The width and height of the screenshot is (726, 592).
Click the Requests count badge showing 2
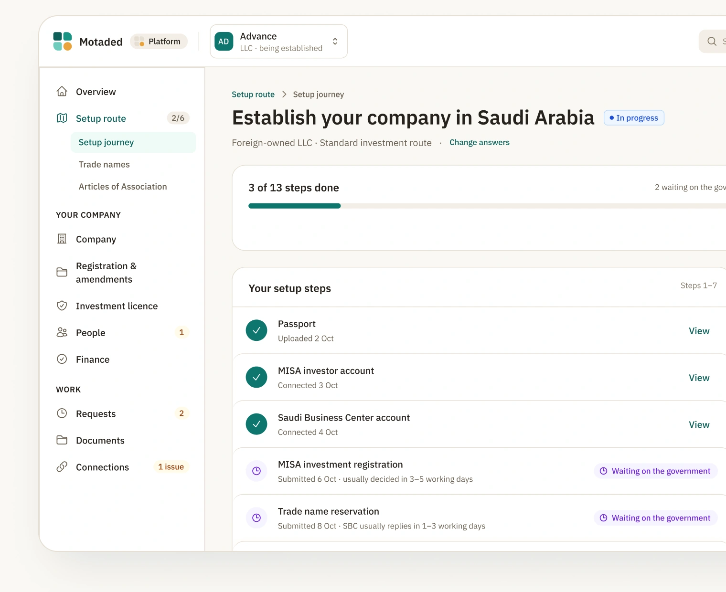pos(181,413)
